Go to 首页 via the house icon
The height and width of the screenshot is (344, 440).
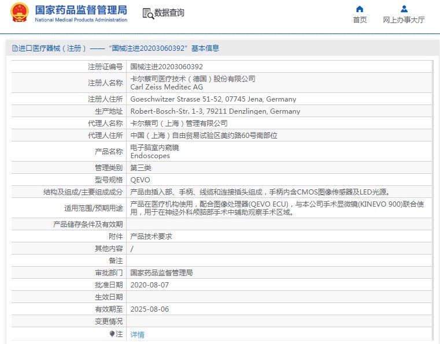[360, 9]
